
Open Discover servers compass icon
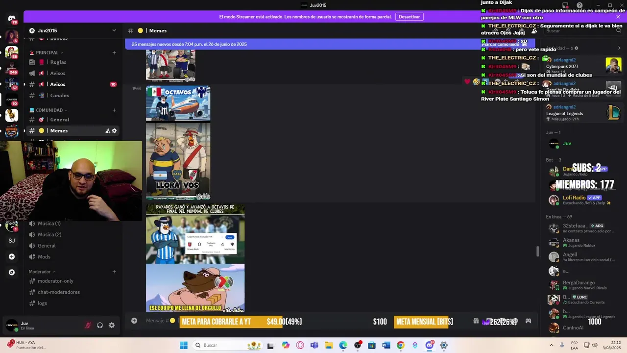(x=12, y=272)
